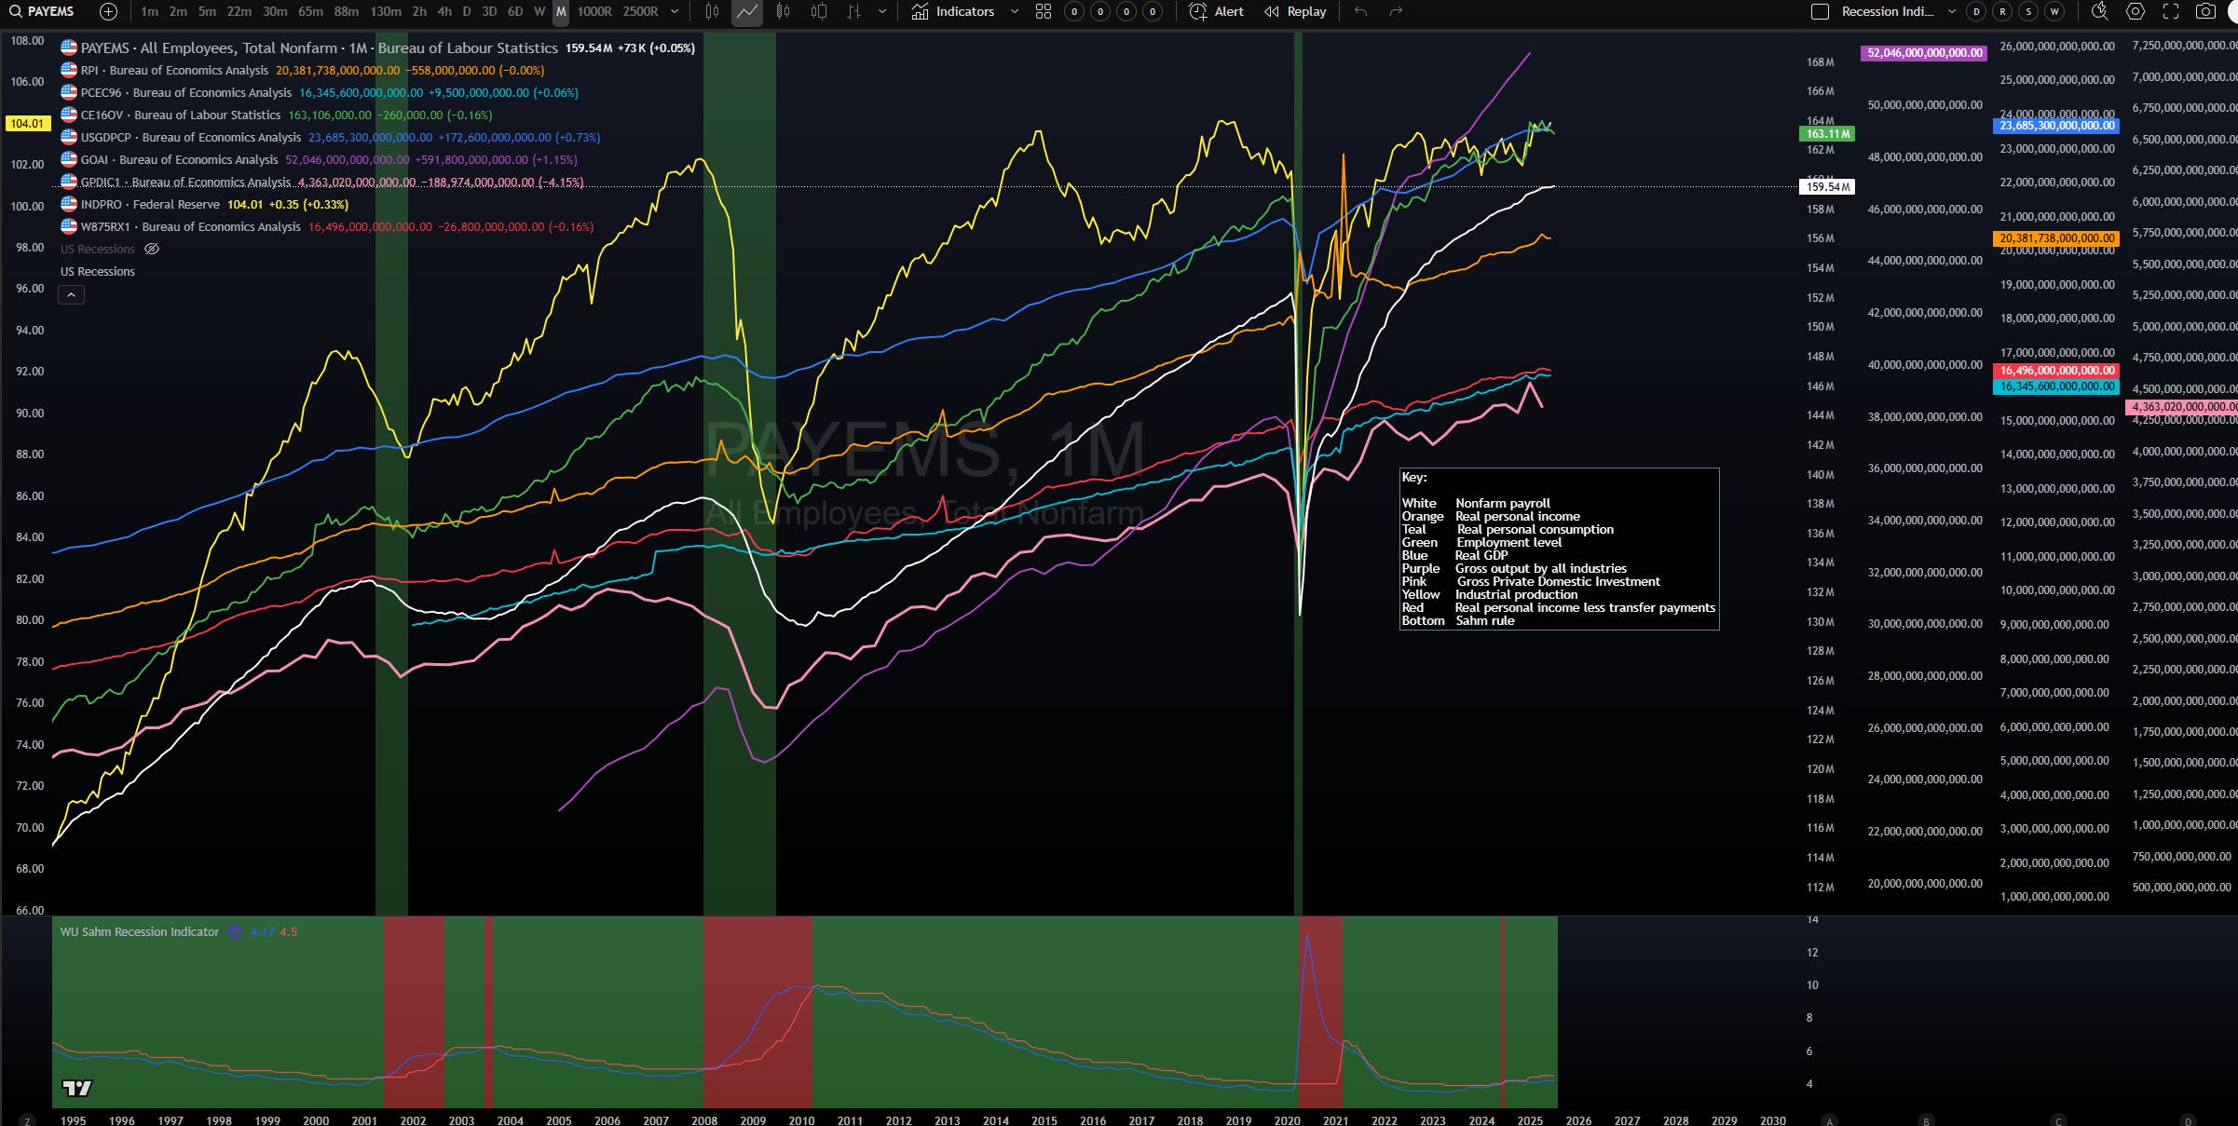Enter fullscreen mode
The height and width of the screenshot is (1126, 2238).
(x=2170, y=12)
